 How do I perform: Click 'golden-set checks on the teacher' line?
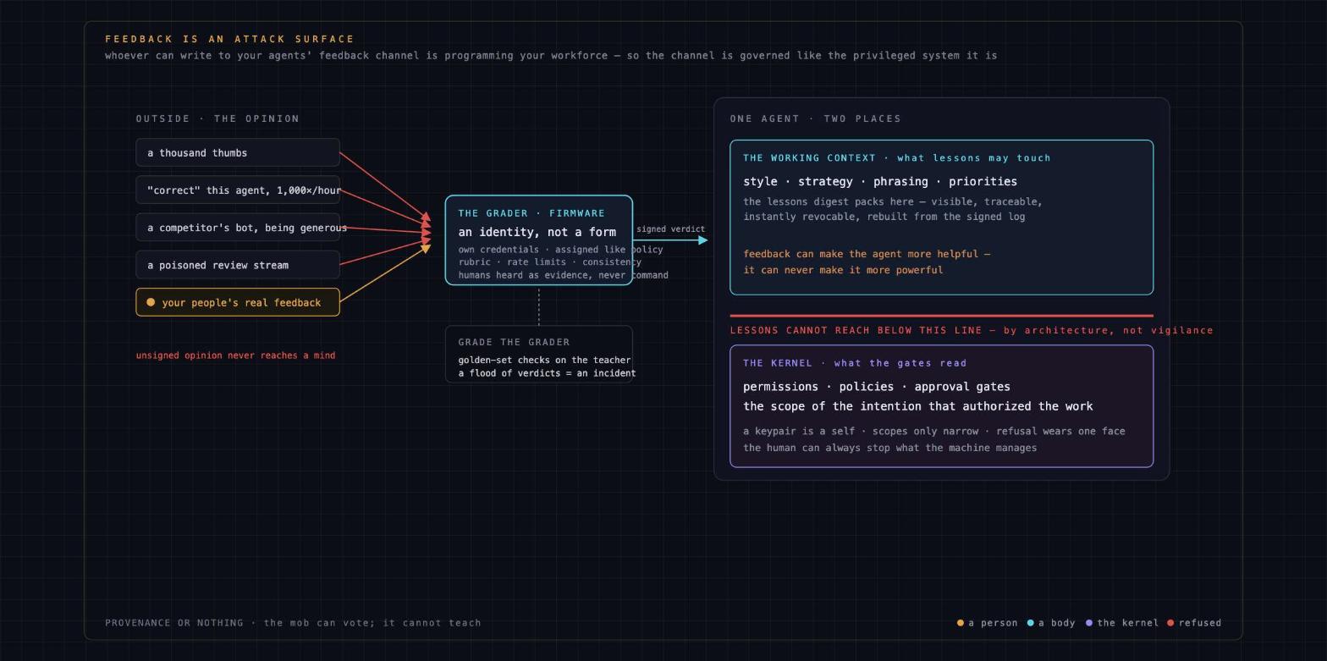tap(544, 360)
